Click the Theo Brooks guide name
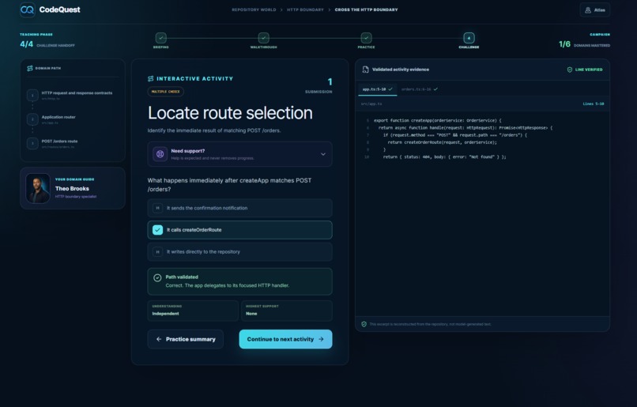 coord(72,188)
